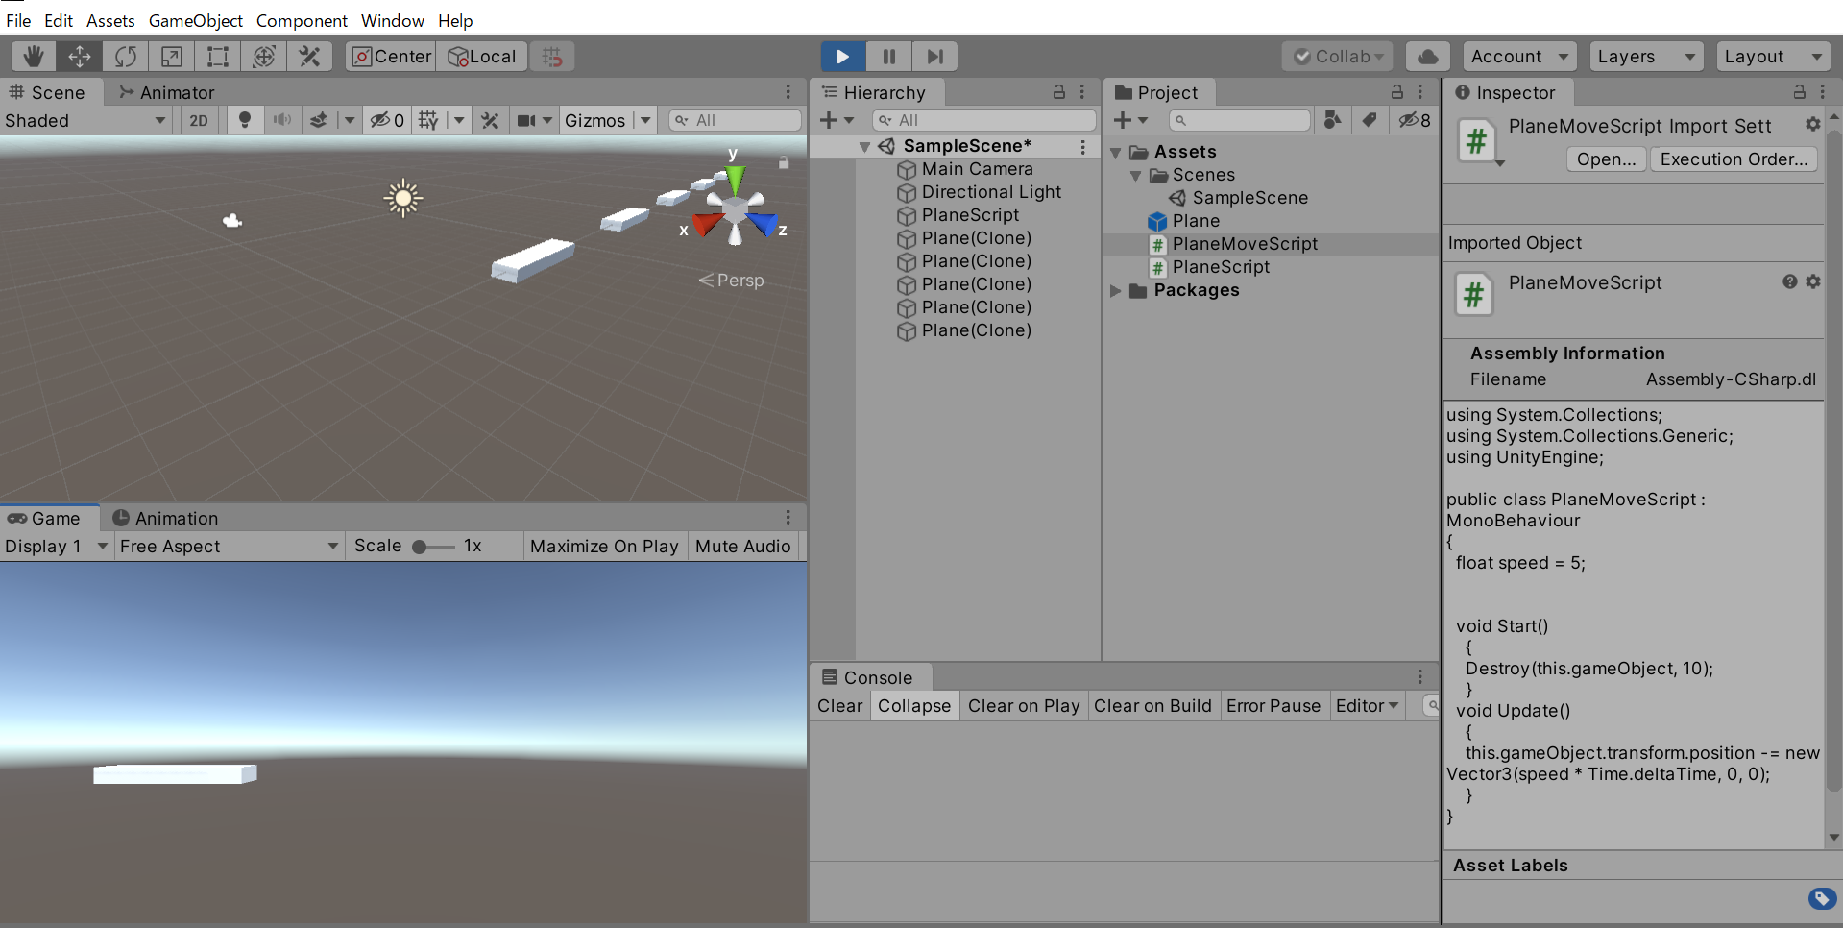Toggle 2D scene view mode
The width and height of the screenshot is (1843, 928).
pos(199,119)
